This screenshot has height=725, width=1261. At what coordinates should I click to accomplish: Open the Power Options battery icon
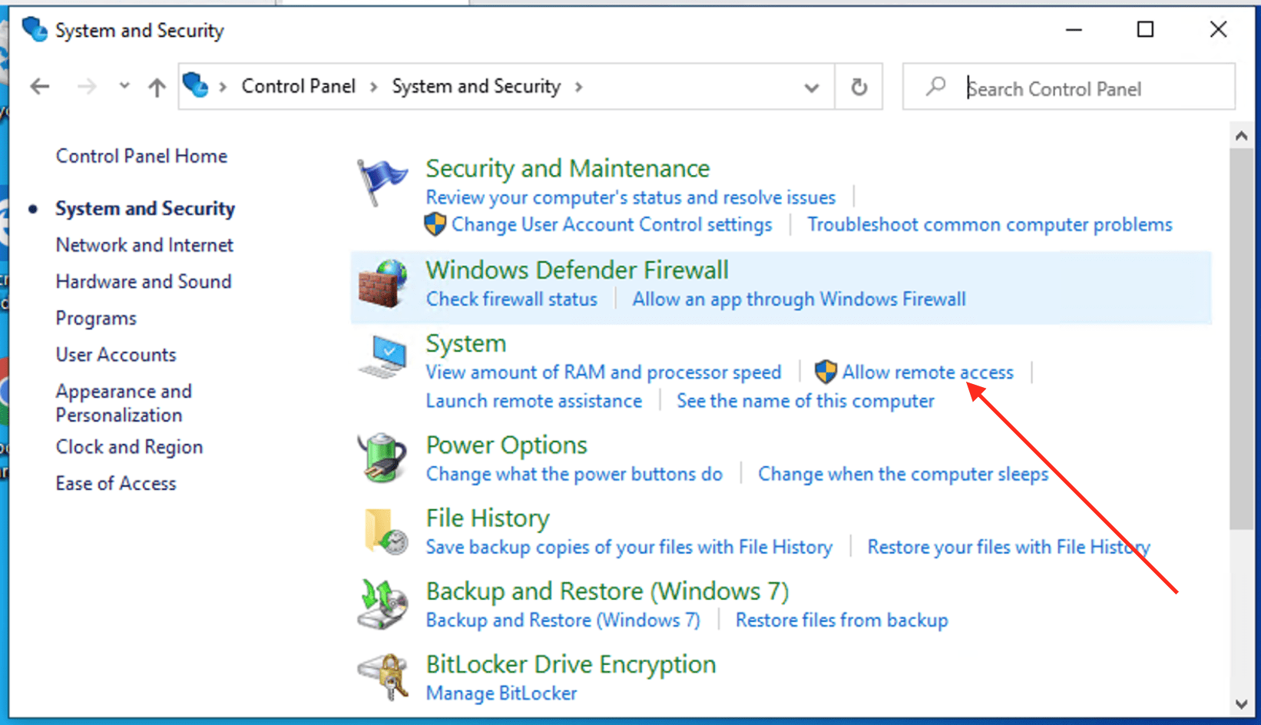pyautogui.click(x=382, y=458)
